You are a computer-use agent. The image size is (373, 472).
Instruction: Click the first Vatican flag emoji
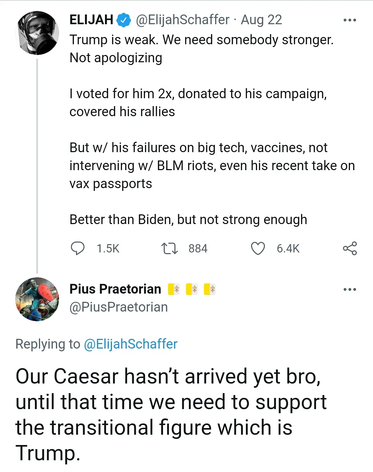point(174,289)
